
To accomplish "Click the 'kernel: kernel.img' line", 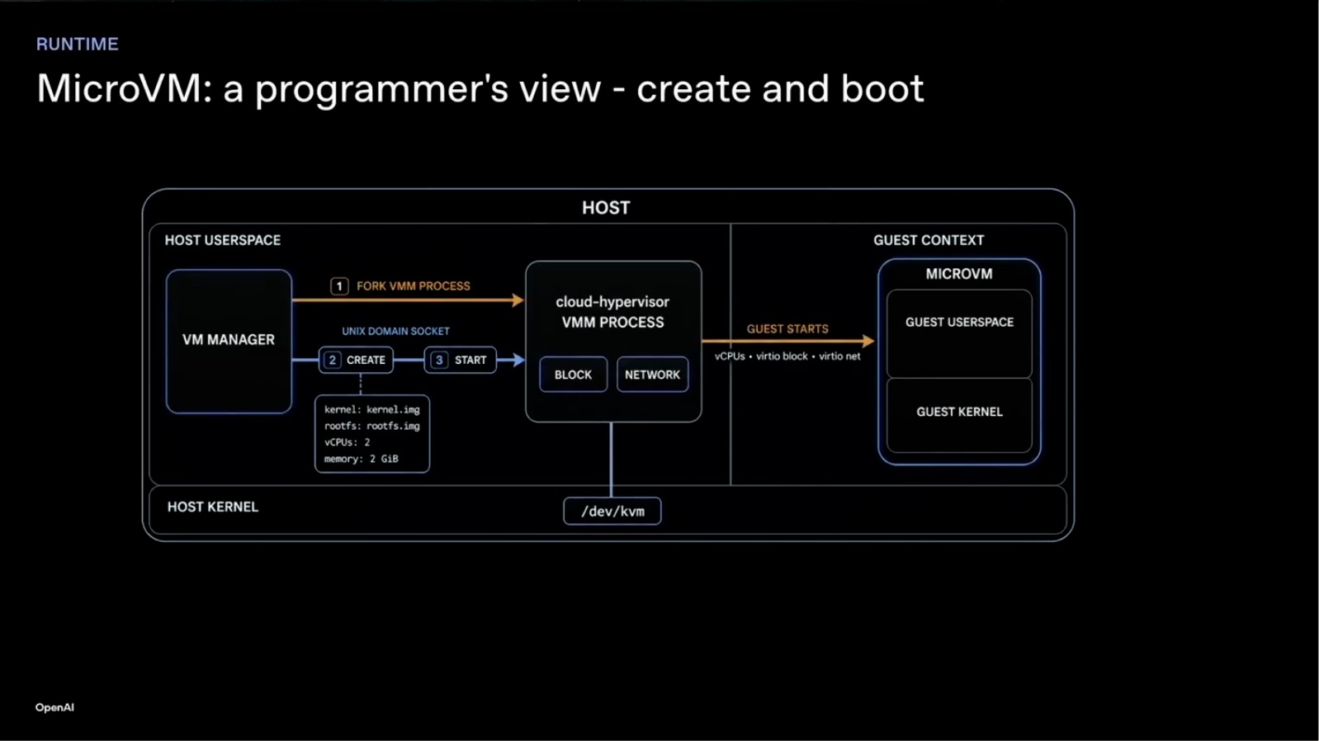I will (x=372, y=409).
